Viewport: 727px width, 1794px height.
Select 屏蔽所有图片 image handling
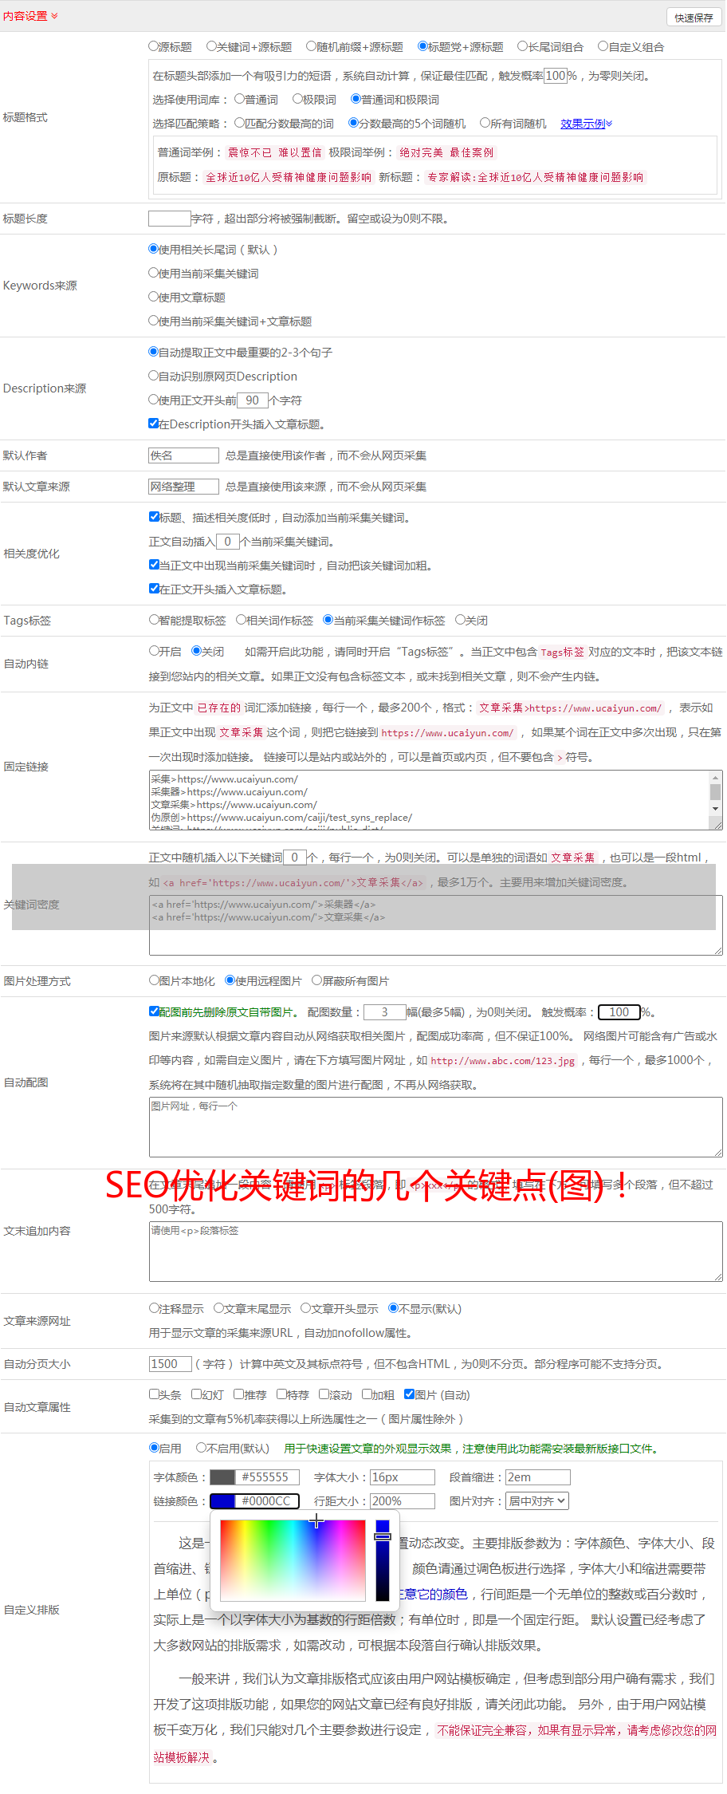click(317, 980)
